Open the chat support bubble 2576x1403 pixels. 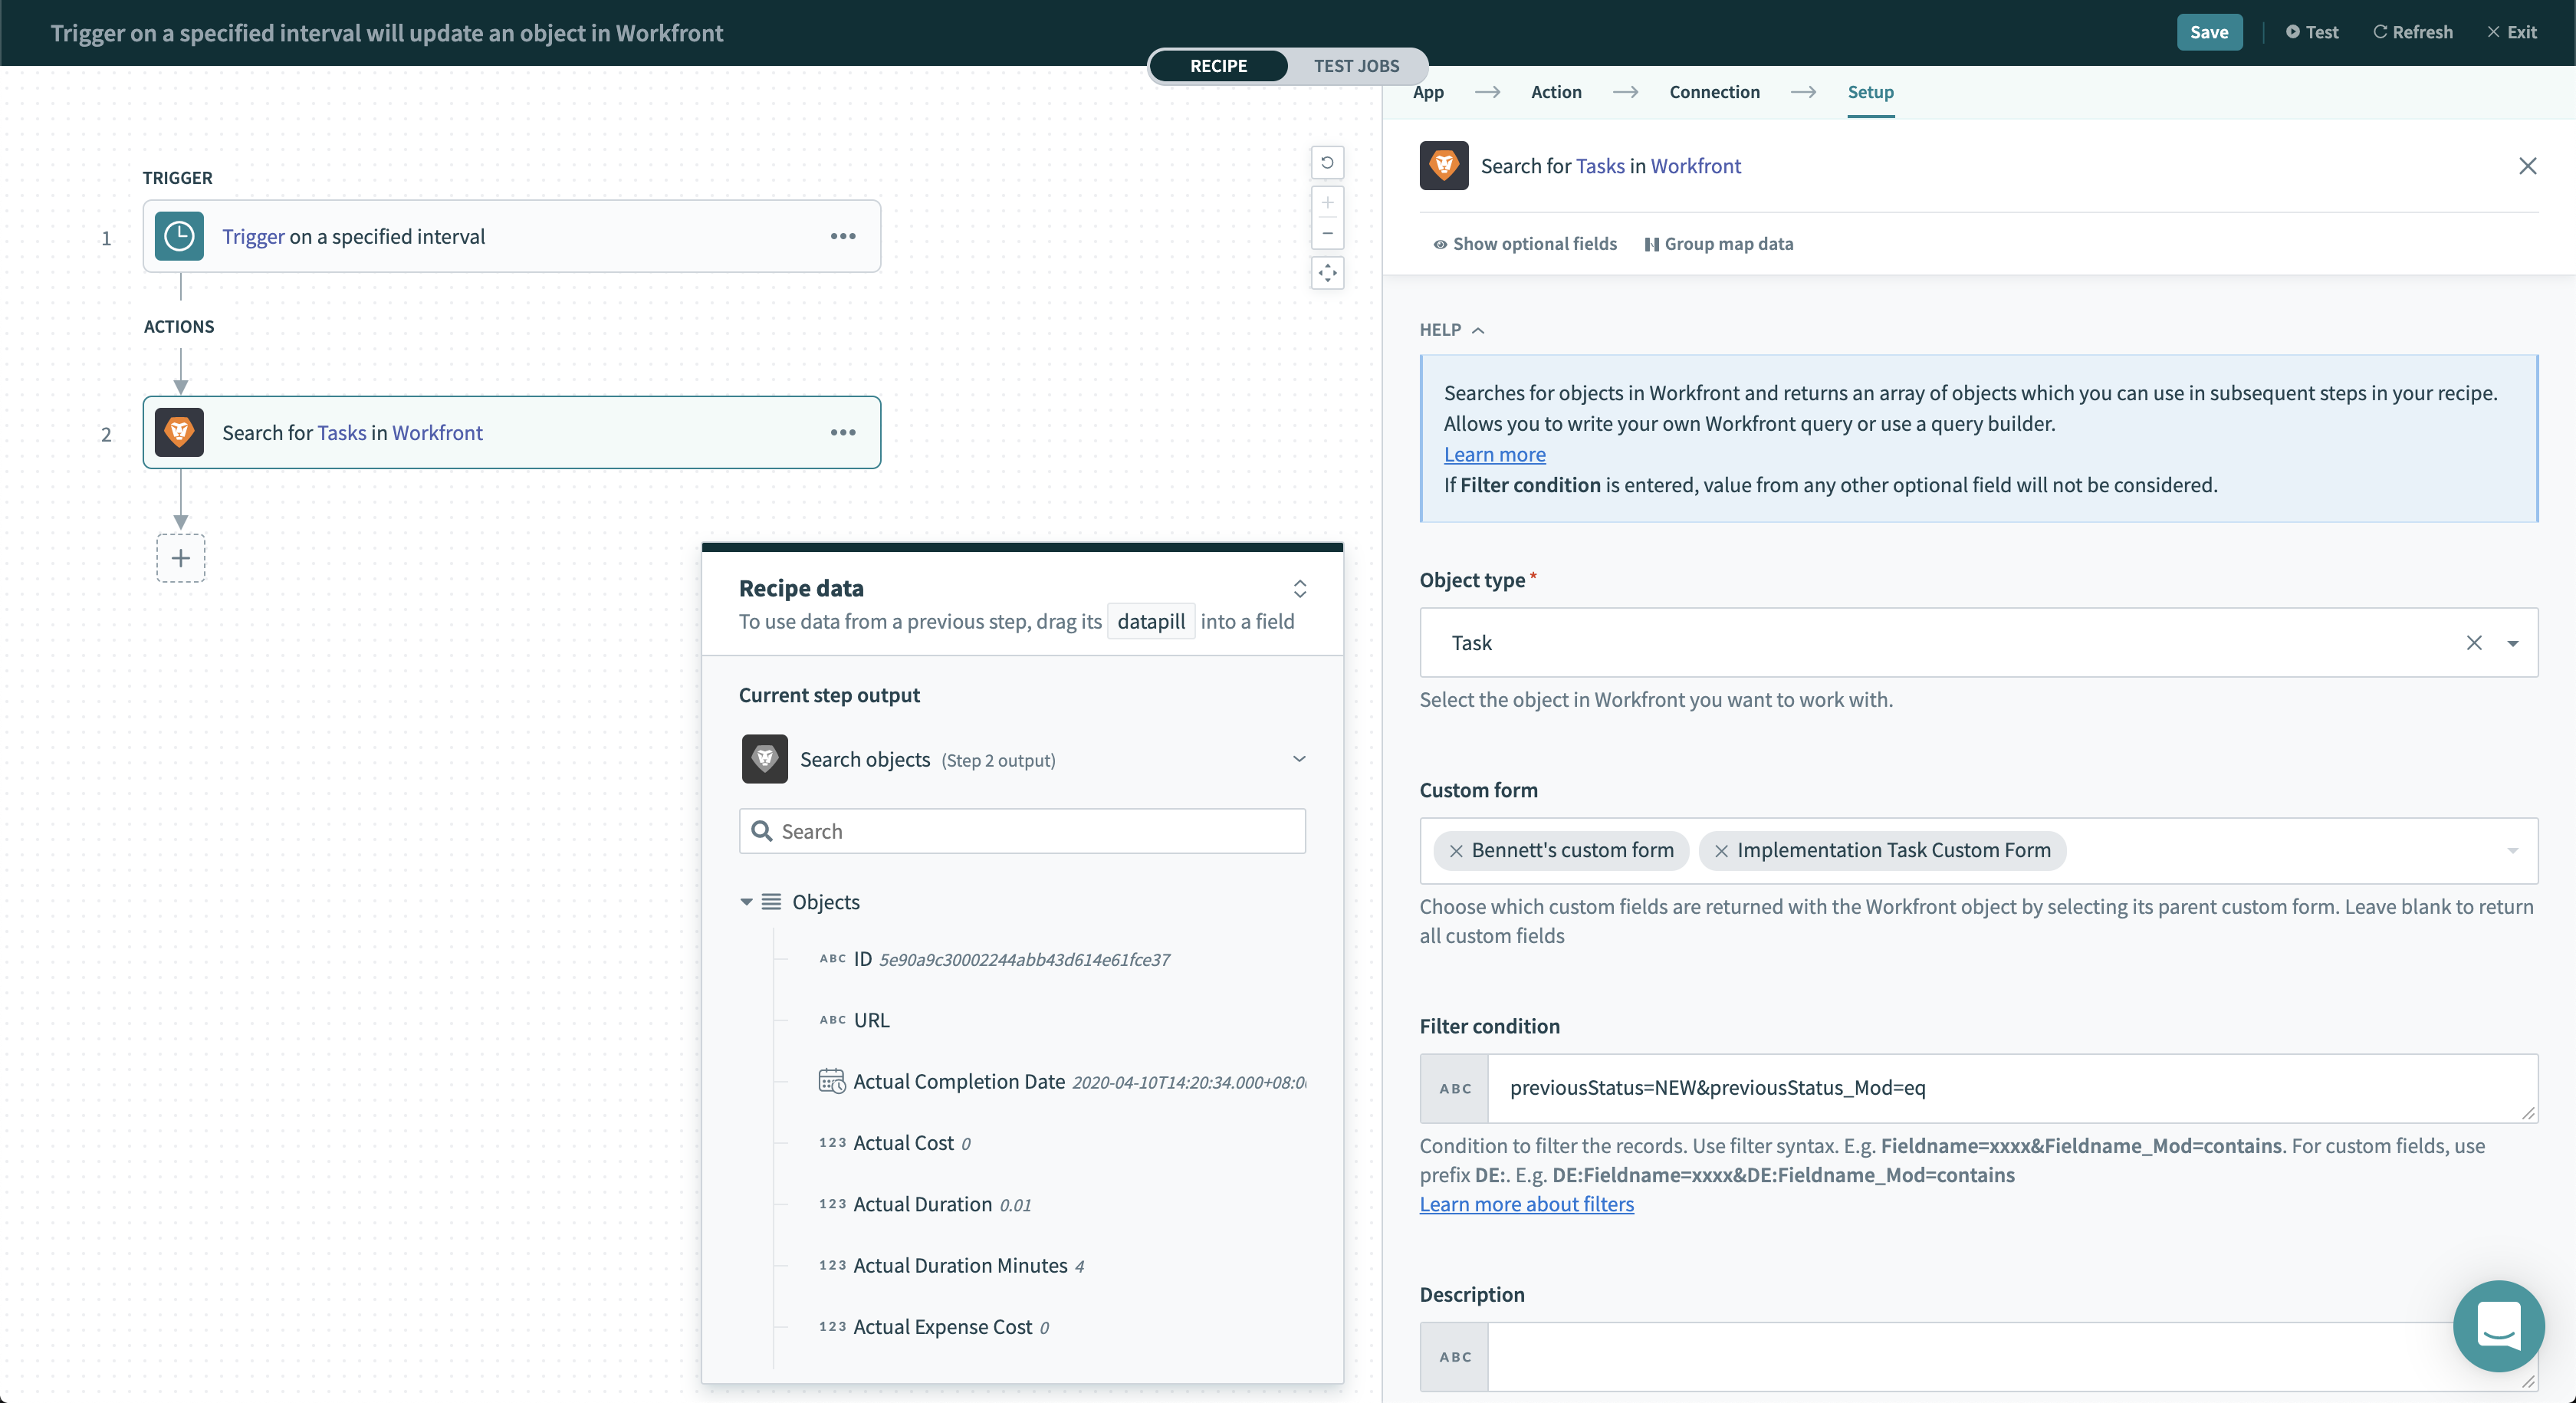point(2498,1325)
